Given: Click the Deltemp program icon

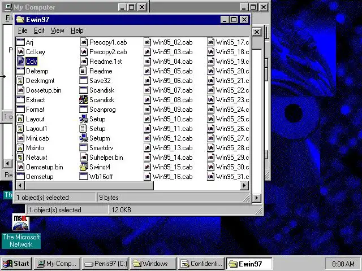Looking at the screenshot, I should tap(20, 71).
